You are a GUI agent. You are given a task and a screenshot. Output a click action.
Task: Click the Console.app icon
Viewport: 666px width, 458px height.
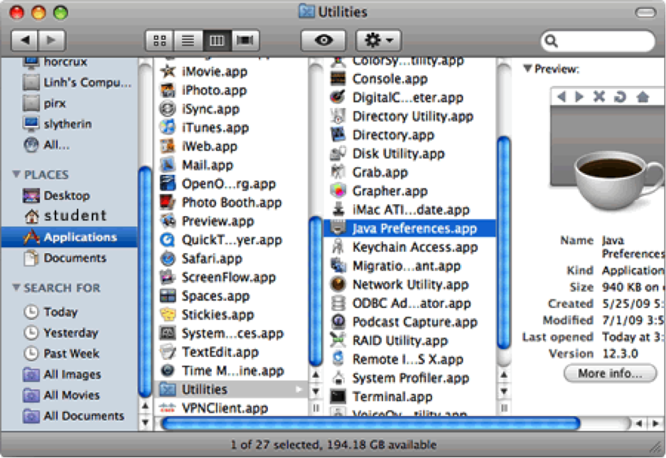pos(338,79)
